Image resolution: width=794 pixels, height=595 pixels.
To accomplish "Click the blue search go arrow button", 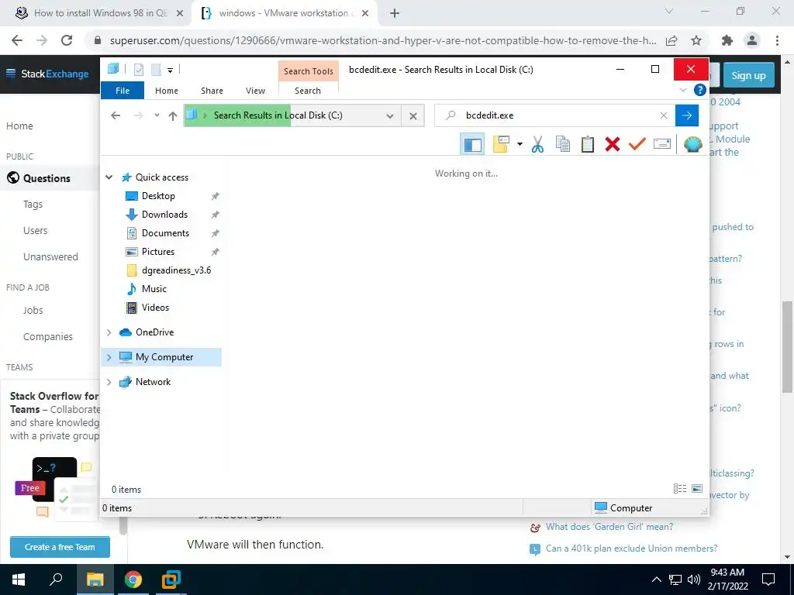I will click(x=687, y=115).
